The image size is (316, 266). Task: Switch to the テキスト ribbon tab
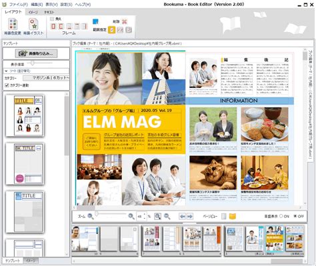pyautogui.click(x=49, y=12)
